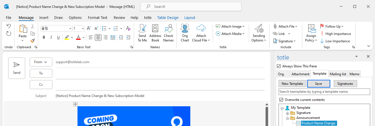The height and width of the screenshot is (126, 375).
Task: Click Save in the totle pane
Action: point(318,84)
